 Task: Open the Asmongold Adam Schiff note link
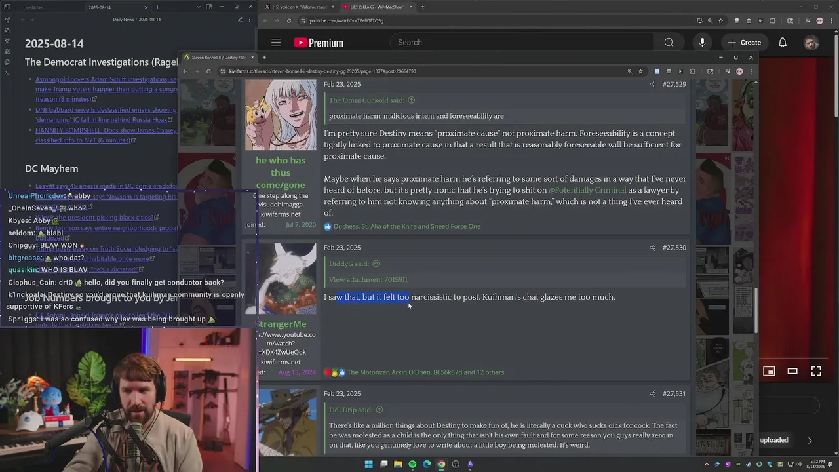(107, 89)
